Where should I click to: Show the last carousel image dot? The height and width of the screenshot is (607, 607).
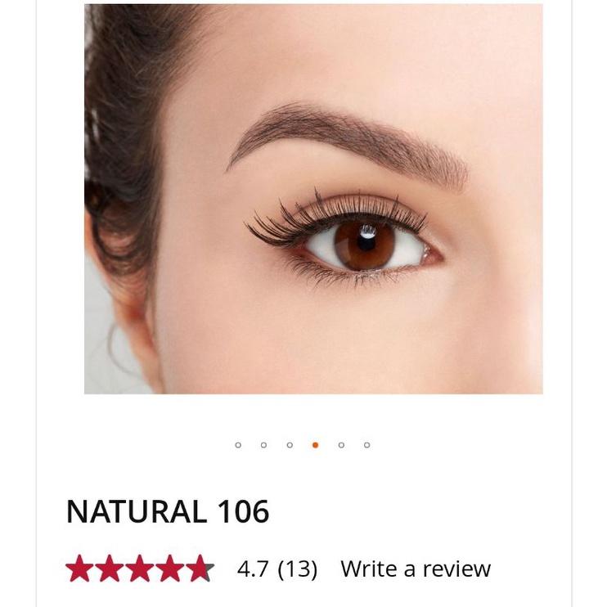click(x=367, y=445)
